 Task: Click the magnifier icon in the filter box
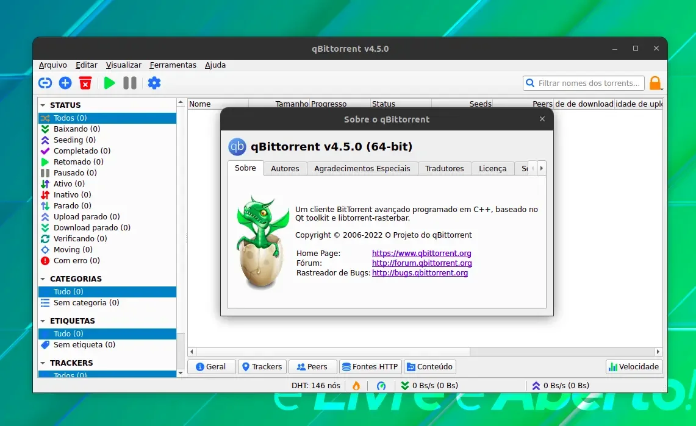(x=530, y=83)
